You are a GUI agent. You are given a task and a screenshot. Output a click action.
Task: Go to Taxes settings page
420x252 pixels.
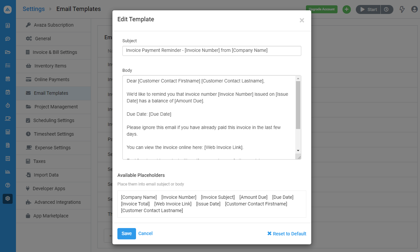pos(39,161)
